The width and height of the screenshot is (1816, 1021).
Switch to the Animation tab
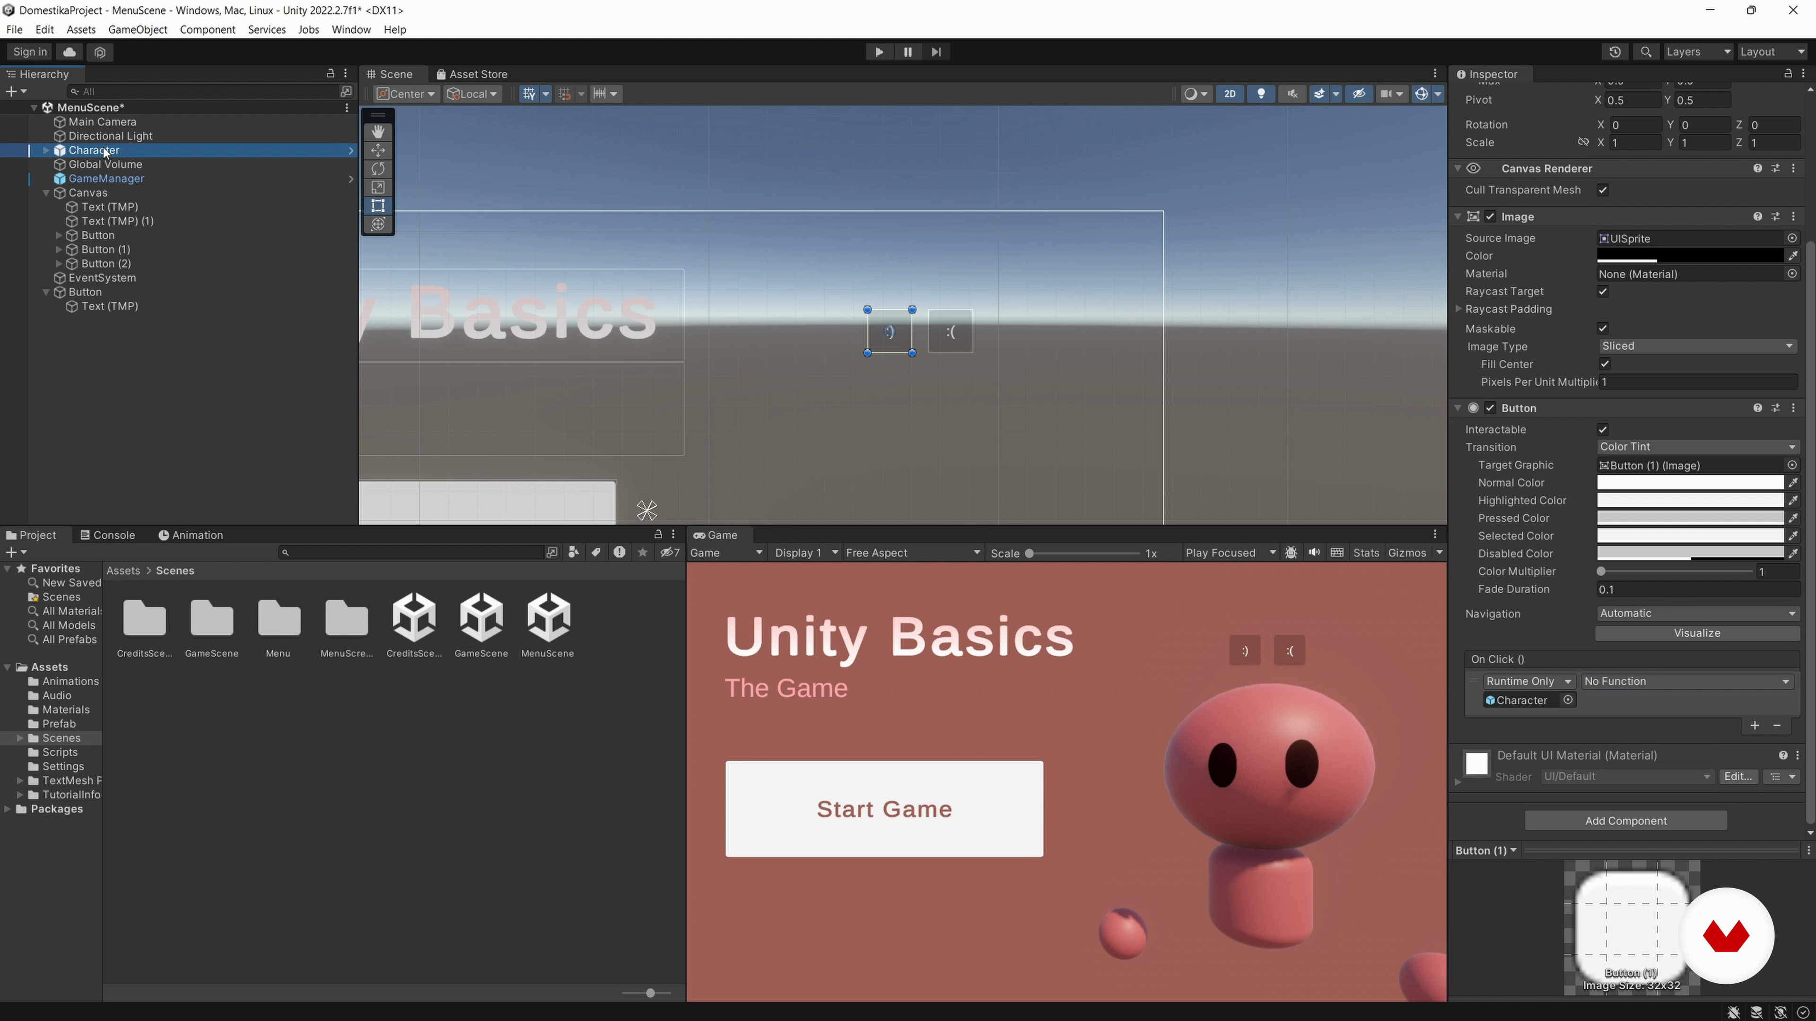coord(190,535)
